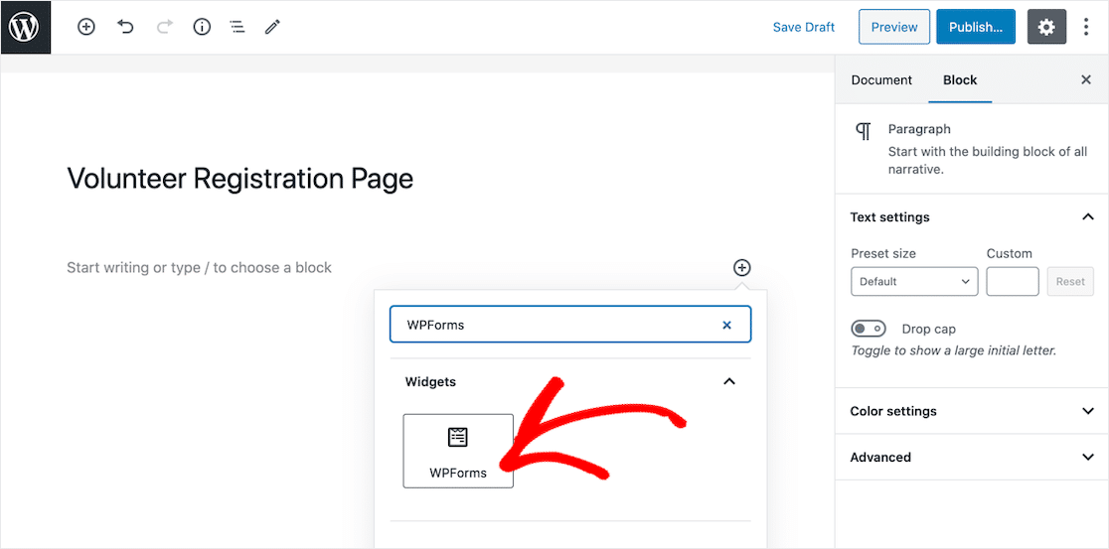Toggle the settings gear sidebar
Viewport: 1109px width, 549px height.
pyautogui.click(x=1046, y=28)
